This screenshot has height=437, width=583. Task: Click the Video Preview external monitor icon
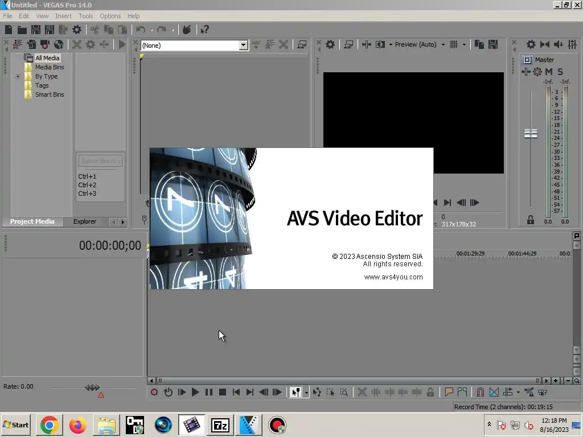pyautogui.click(x=348, y=44)
